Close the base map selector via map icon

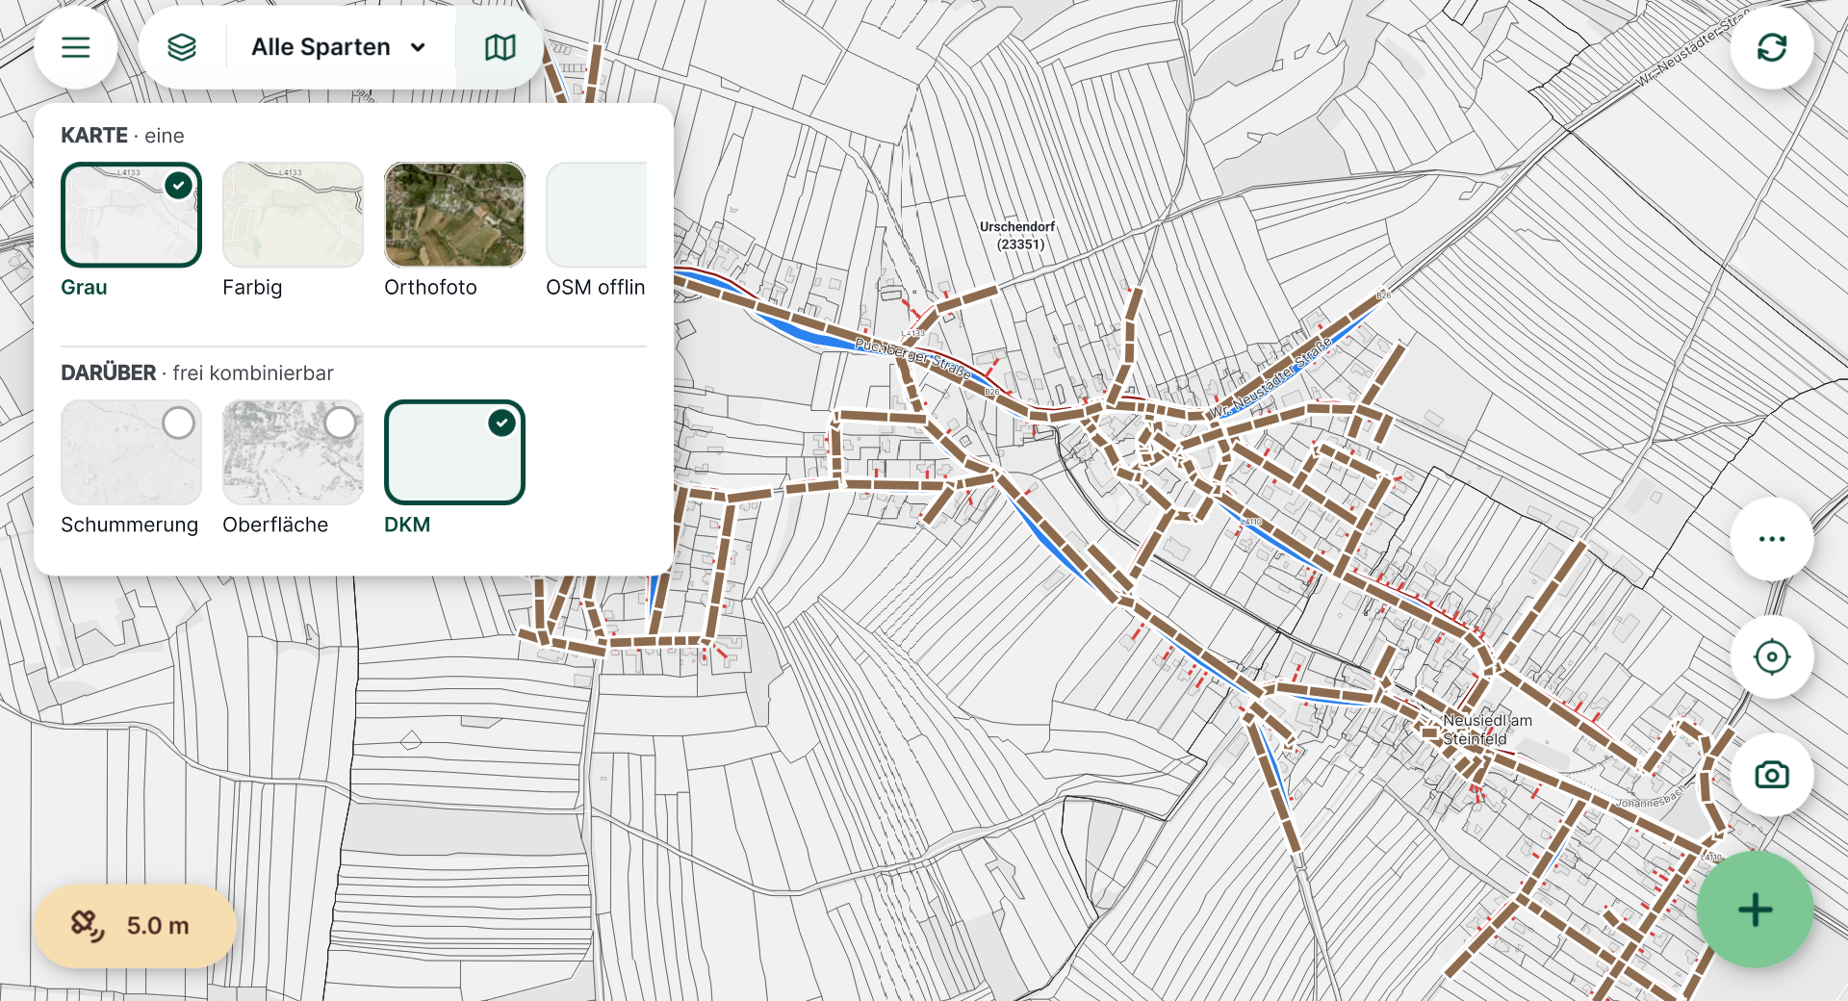[x=500, y=47]
